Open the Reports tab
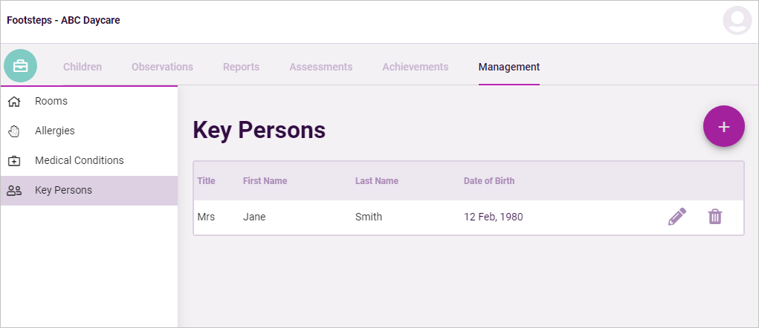759x328 pixels. (x=241, y=67)
